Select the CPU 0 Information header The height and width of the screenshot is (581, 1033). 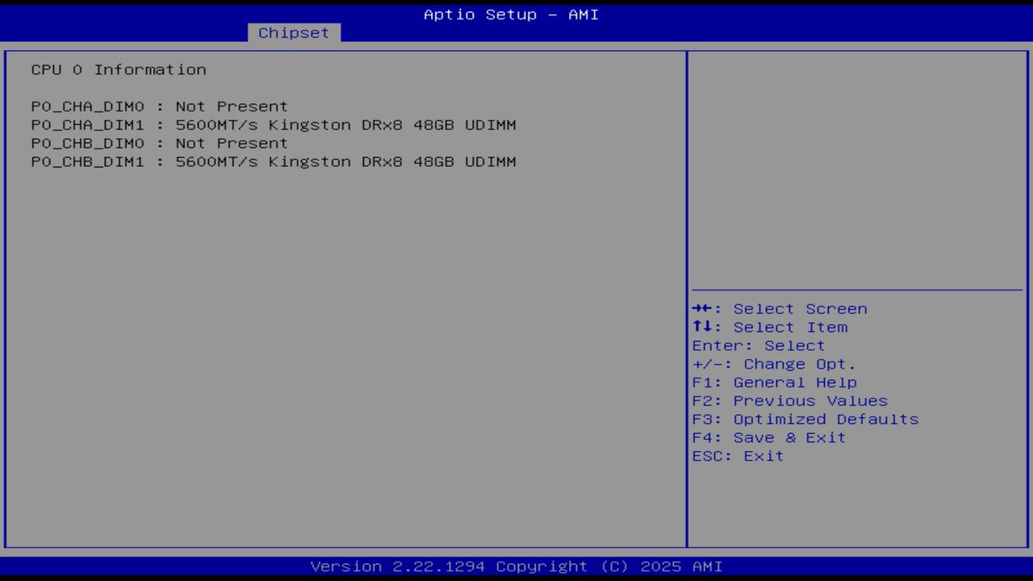[x=119, y=69]
